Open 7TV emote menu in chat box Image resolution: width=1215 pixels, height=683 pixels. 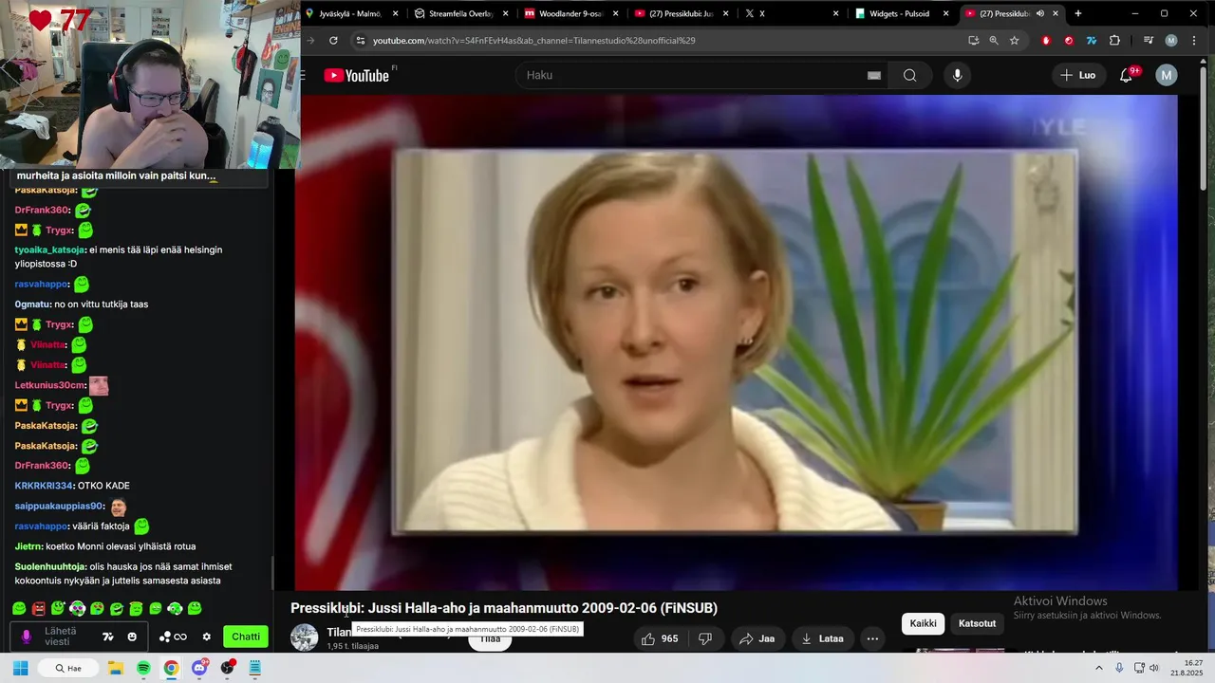click(108, 637)
